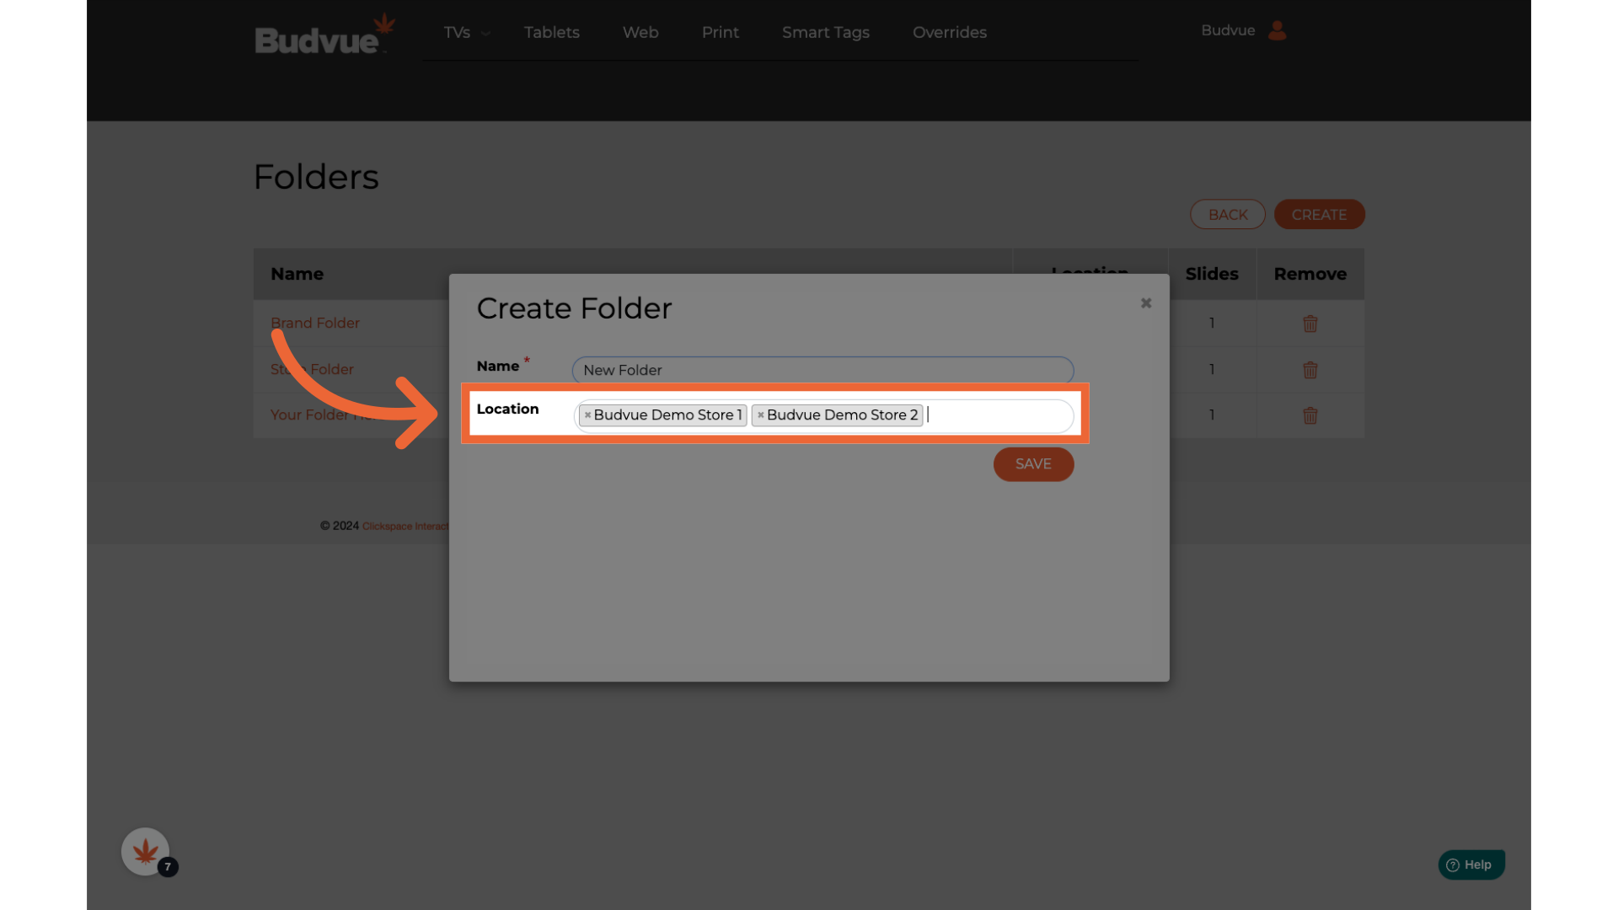The height and width of the screenshot is (910, 1618).
Task: Delete the Brand Folder via trash icon
Action: point(1310,324)
